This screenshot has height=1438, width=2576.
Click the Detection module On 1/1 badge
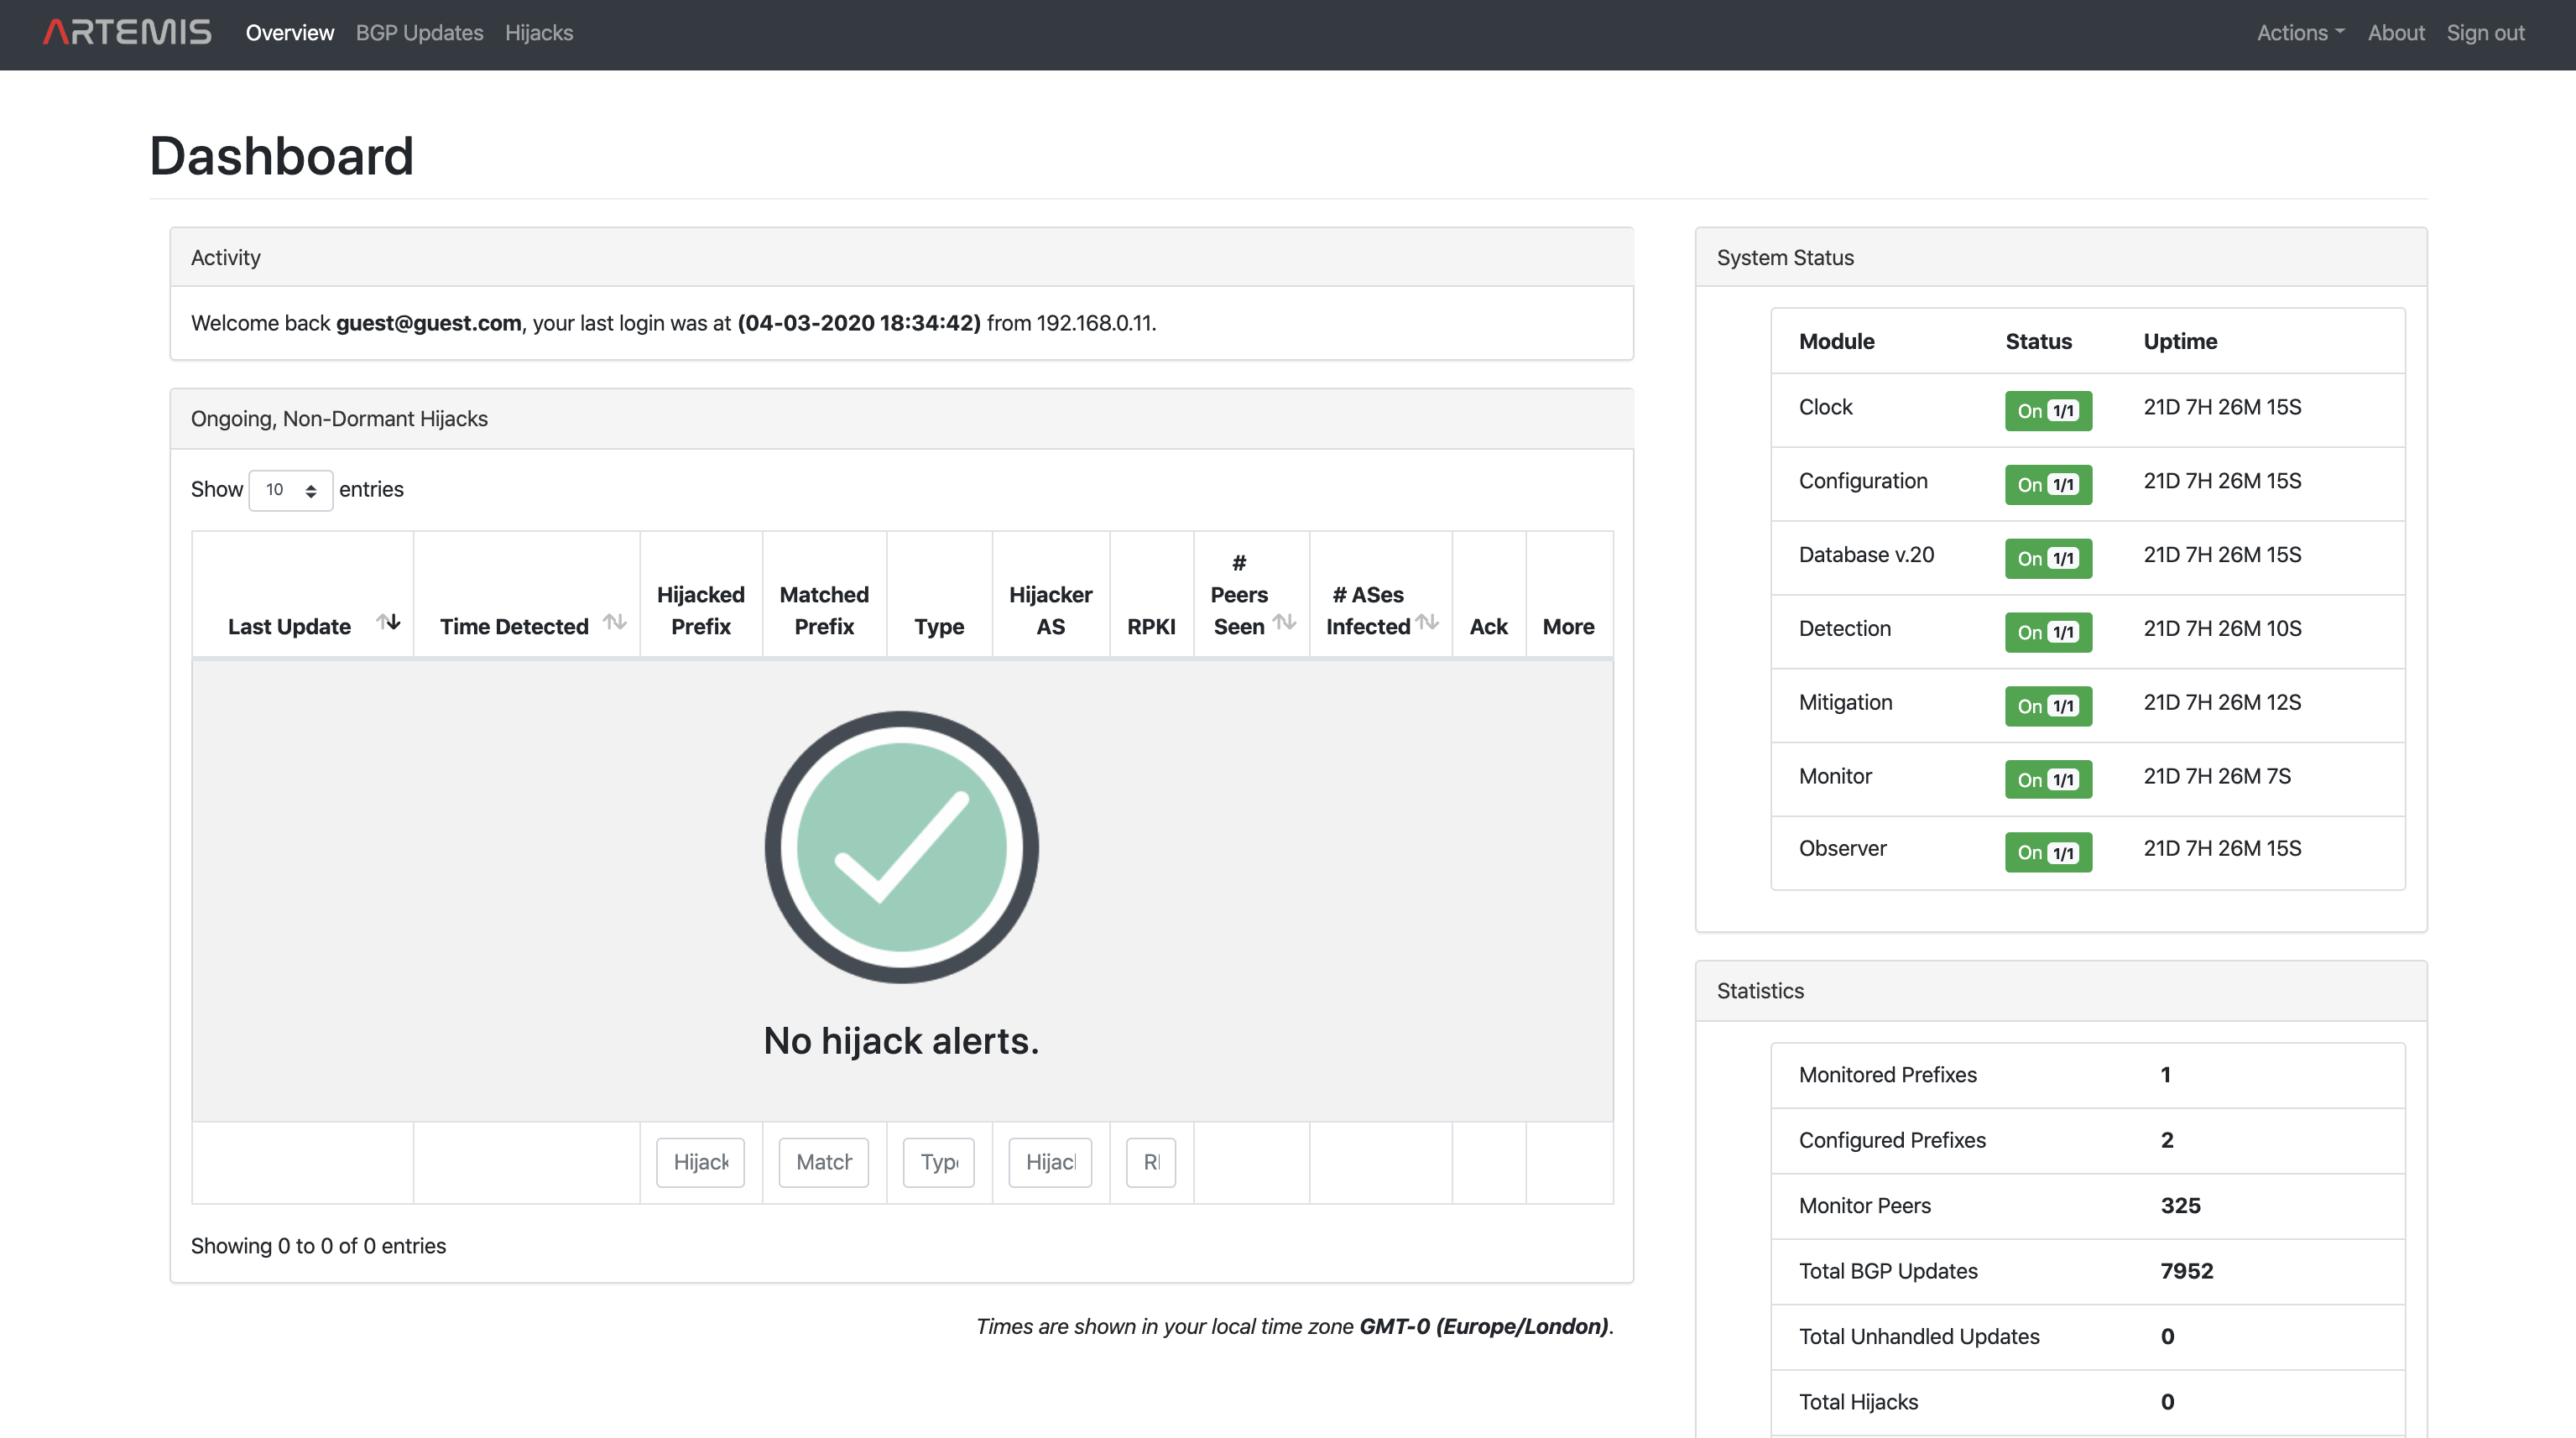click(x=2047, y=632)
